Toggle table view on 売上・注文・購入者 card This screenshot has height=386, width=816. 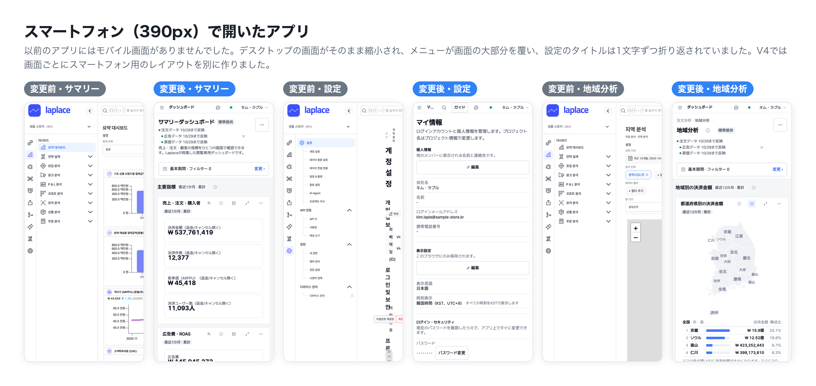234,203
